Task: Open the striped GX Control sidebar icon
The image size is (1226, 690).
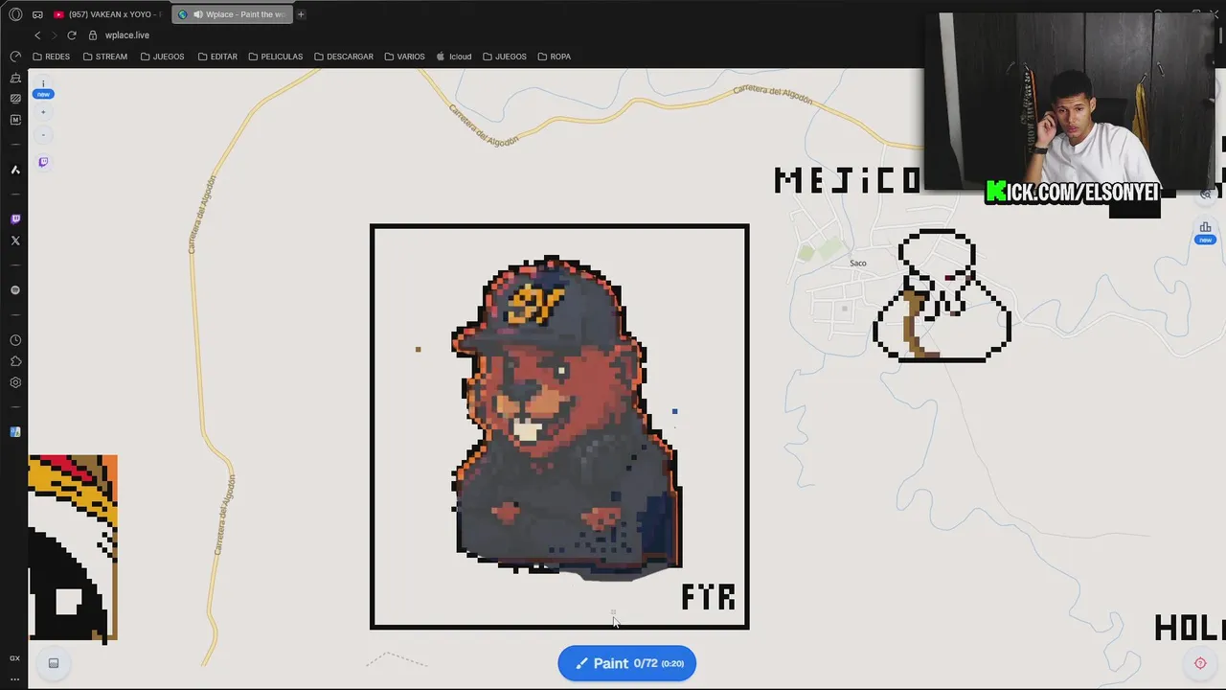Action: tap(15, 99)
